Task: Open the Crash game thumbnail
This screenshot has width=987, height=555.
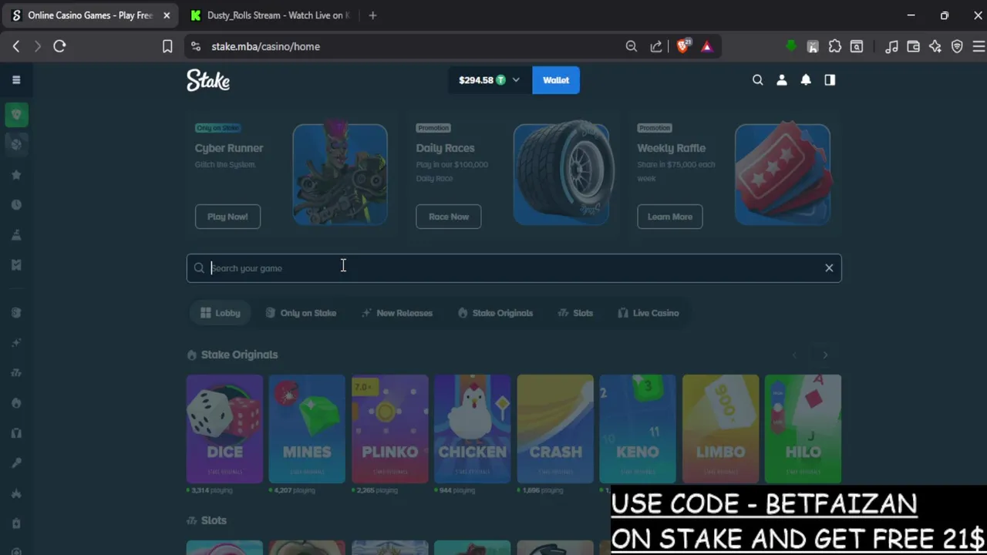Action: point(555,429)
